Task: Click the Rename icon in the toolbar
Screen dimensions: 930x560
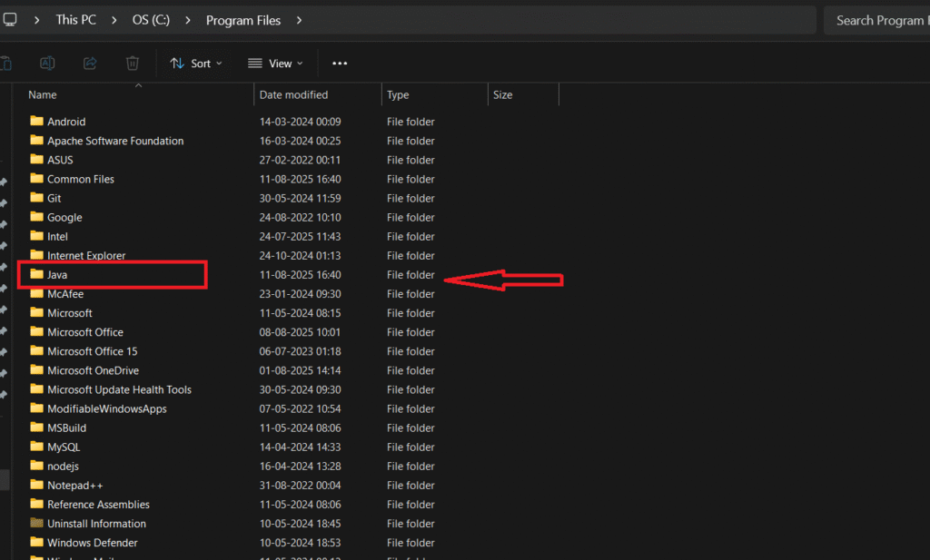Action: (47, 64)
